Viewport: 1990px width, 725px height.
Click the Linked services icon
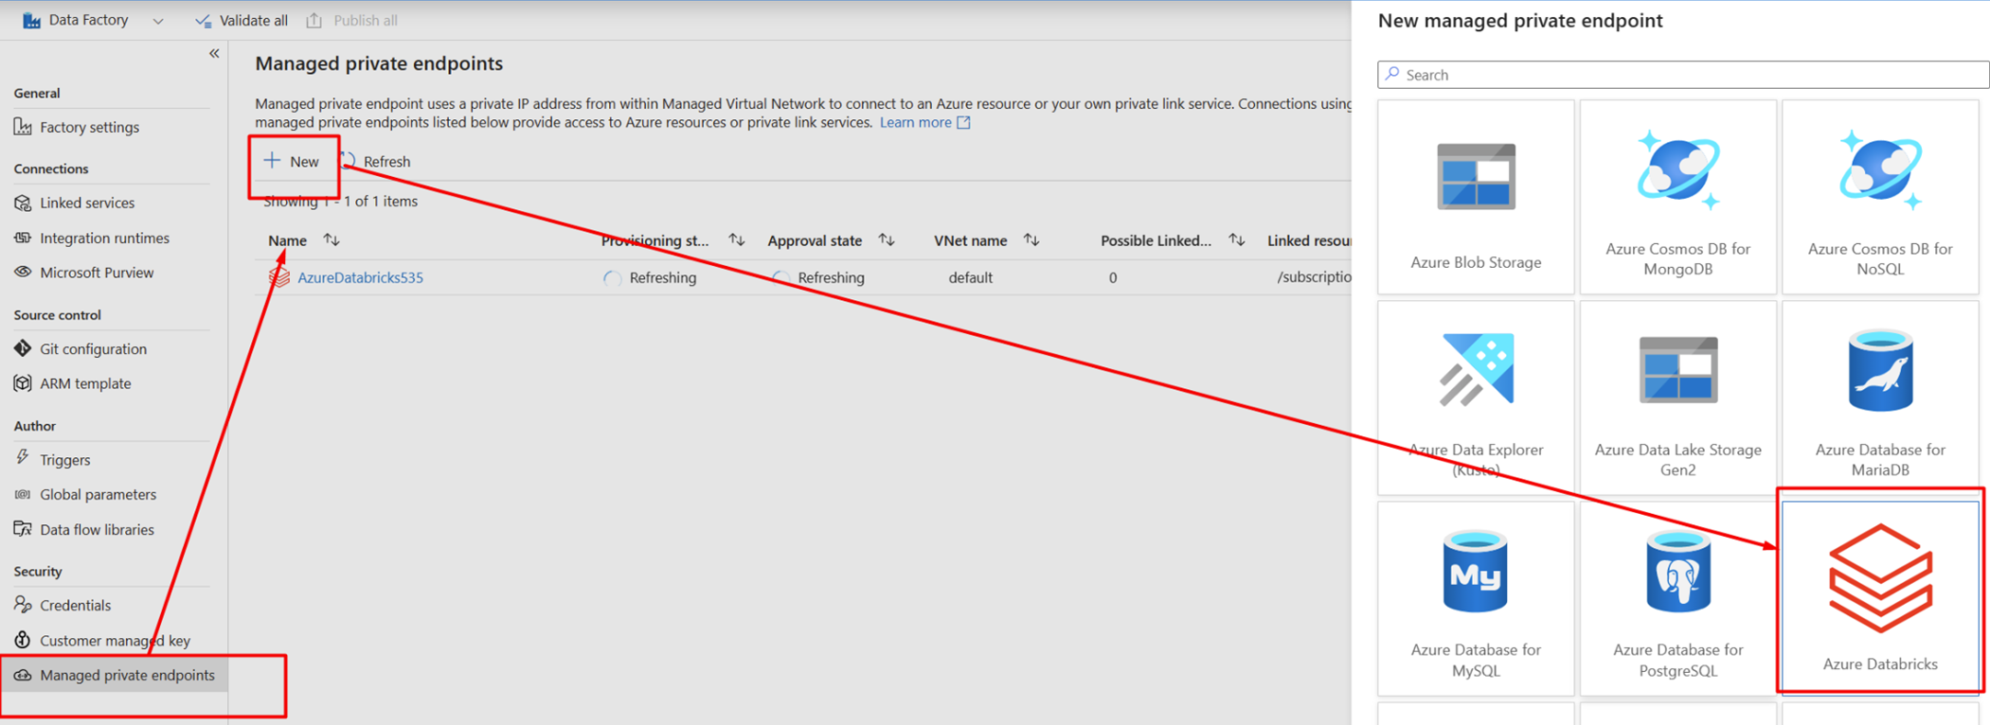tap(23, 203)
